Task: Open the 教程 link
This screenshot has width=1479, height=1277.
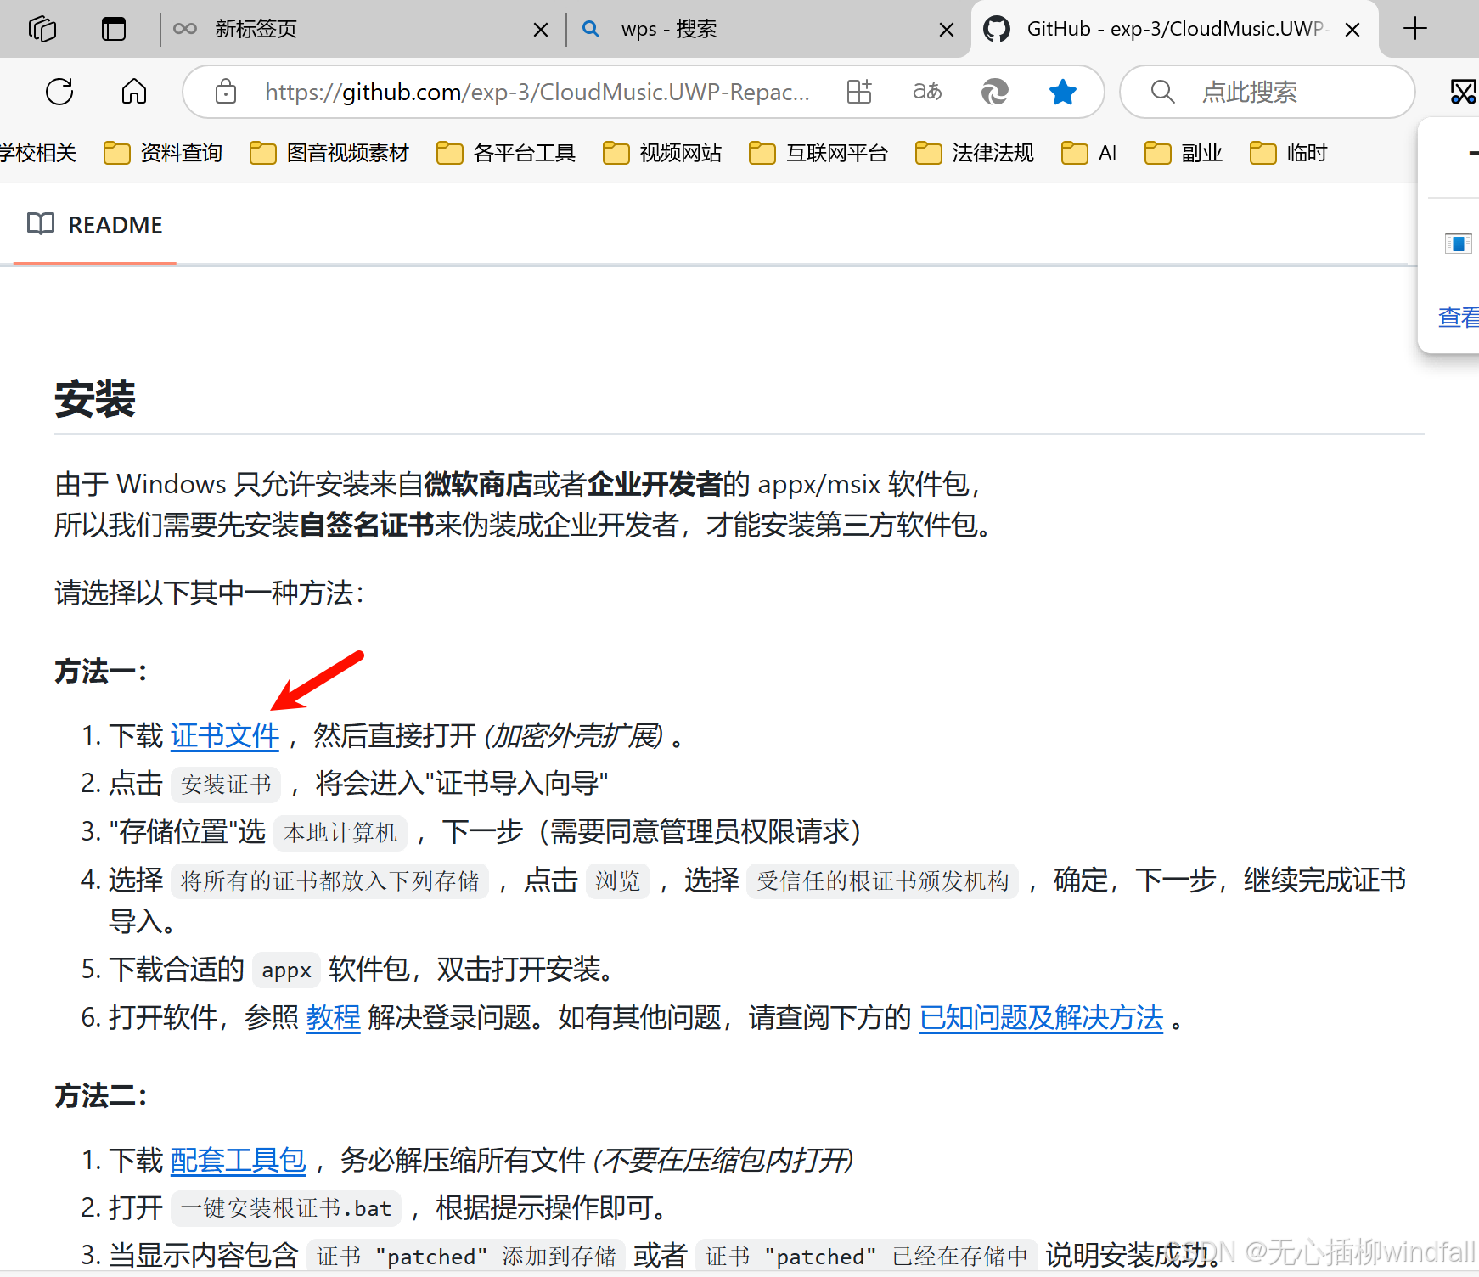Action: pyautogui.click(x=334, y=1017)
